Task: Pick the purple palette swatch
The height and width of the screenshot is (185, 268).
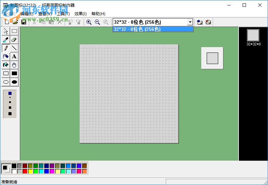Action: pos(52,166)
